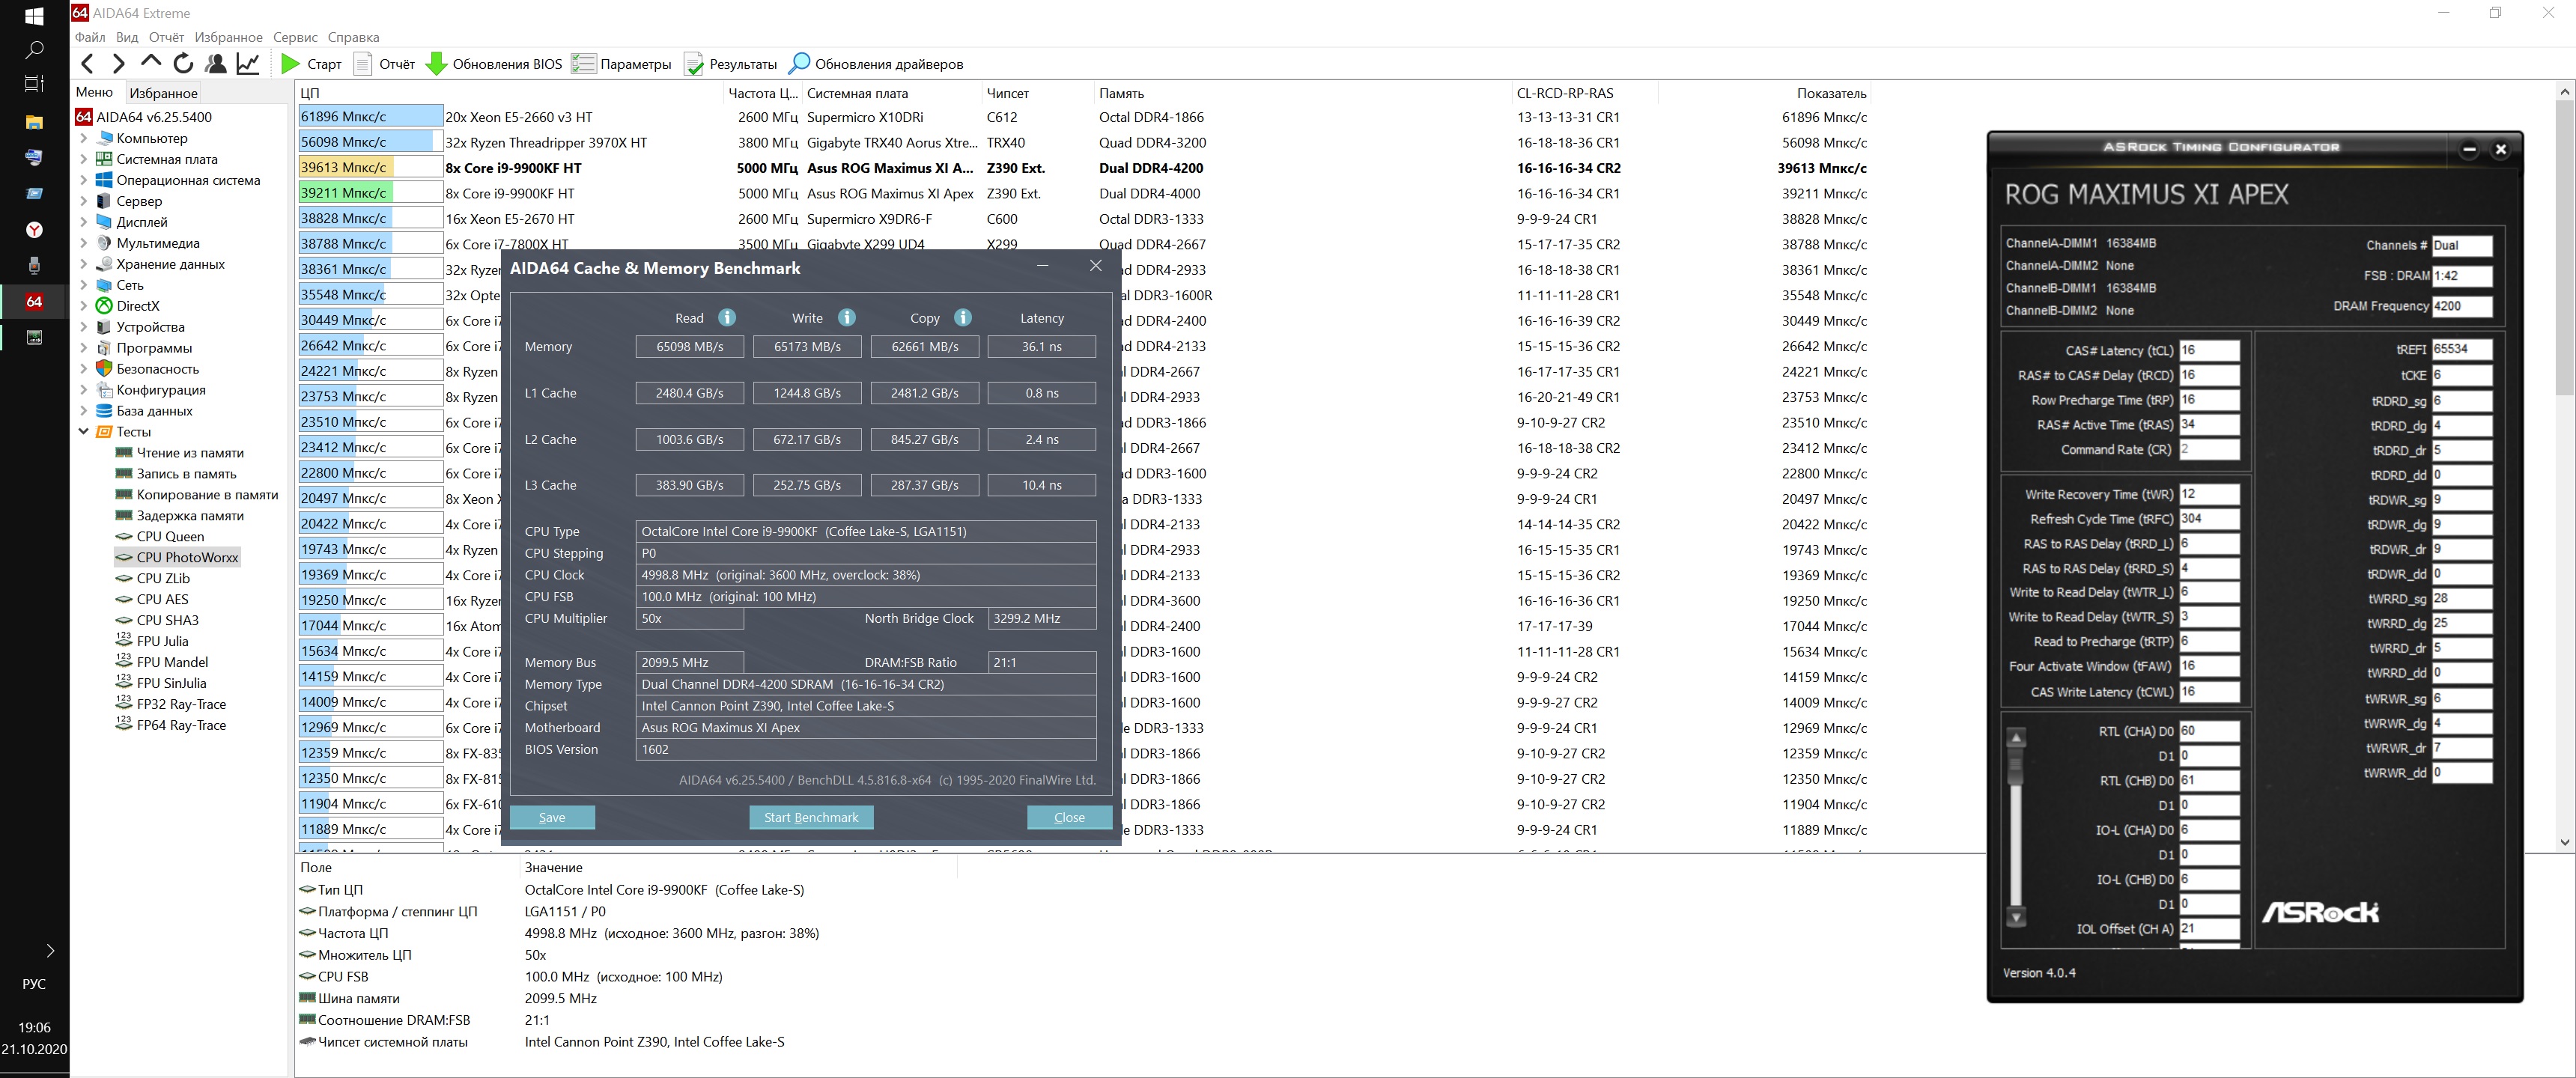Click the green Start benchmark arrow icon
2576x1078 pixels.
[x=290, y=64]
